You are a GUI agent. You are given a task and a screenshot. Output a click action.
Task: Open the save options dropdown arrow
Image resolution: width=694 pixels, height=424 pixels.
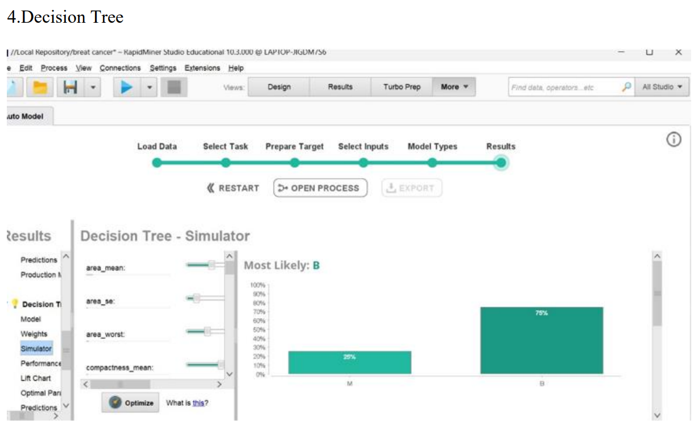(93, 88)
